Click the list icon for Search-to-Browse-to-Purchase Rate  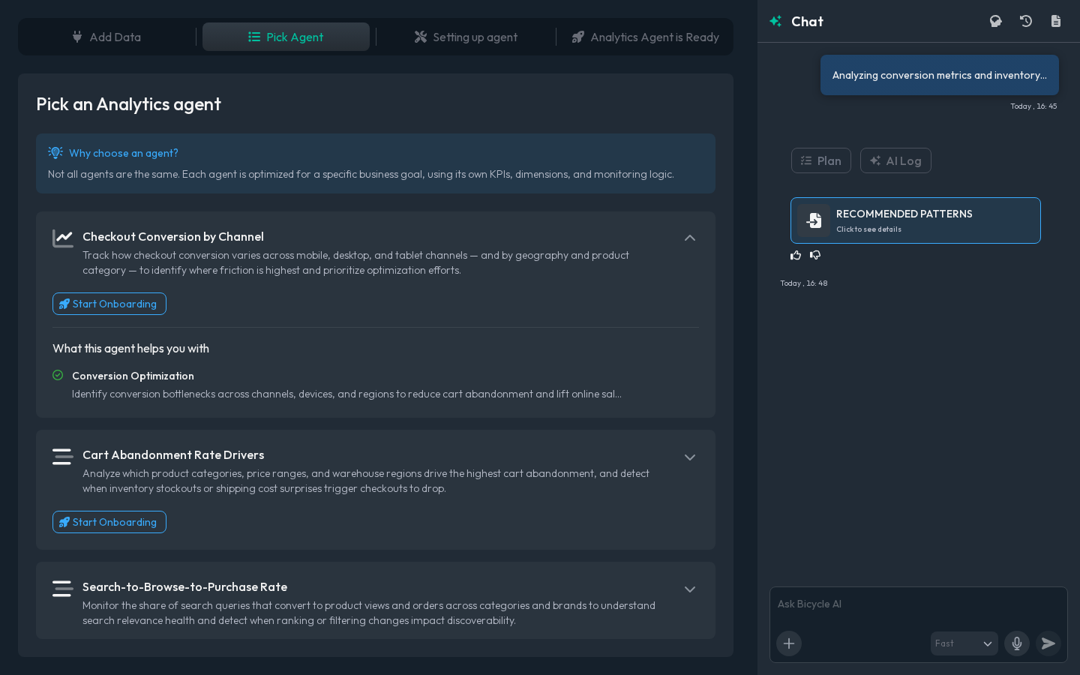(x=63, y=589)
